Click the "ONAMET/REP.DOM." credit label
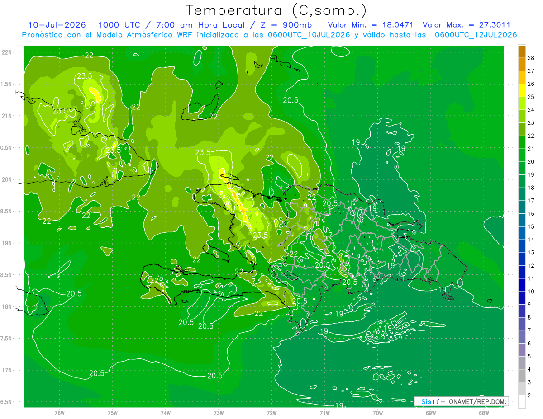The width and height of the screenshot is (543, 419). point(476,401)
